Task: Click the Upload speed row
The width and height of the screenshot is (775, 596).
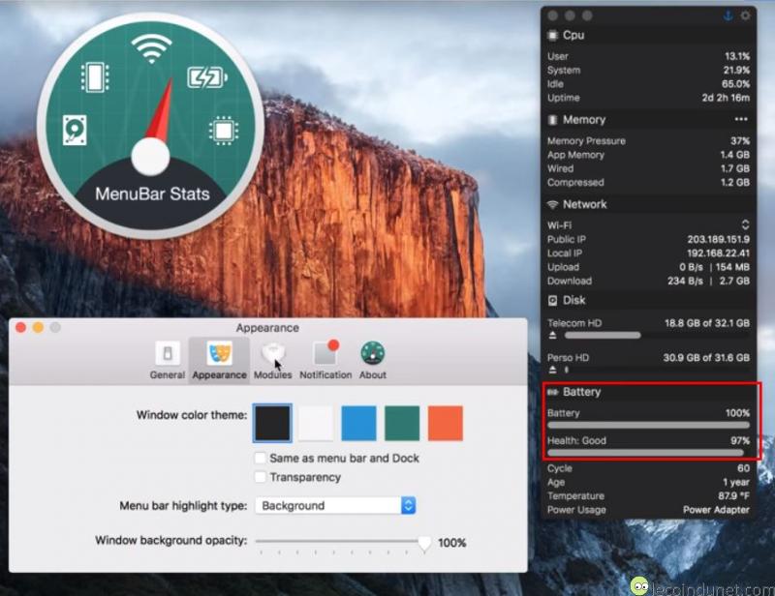Action: pos(648,267)
